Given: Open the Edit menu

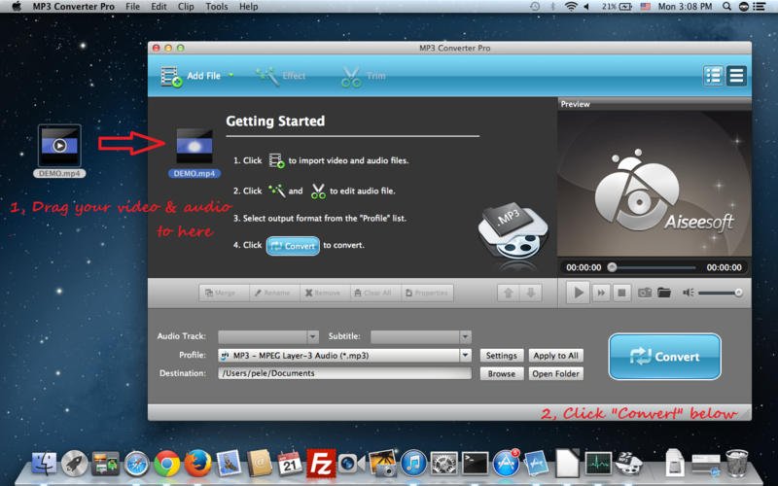Looking at the screenshot, I should tap(159, 7).
